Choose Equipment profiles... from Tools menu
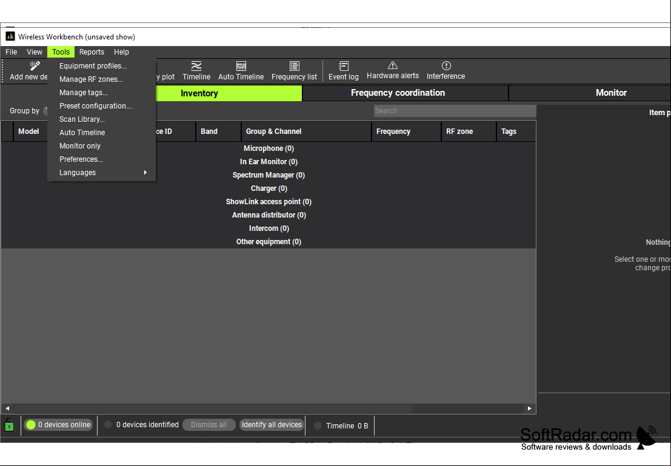 point(101,66)
